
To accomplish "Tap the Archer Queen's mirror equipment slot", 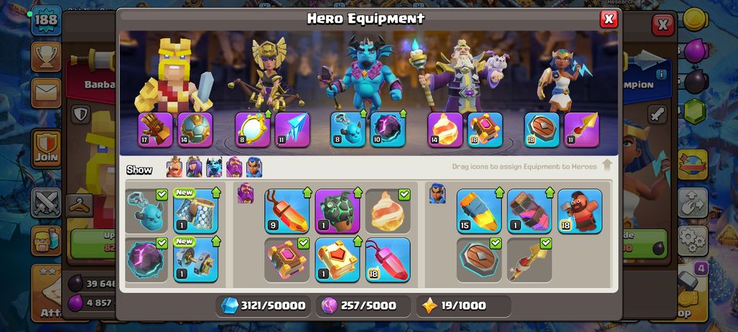I will [x=253, y=129].
